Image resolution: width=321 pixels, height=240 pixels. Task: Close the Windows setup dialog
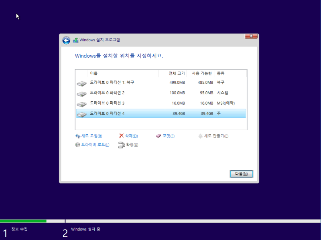(251, 36)
